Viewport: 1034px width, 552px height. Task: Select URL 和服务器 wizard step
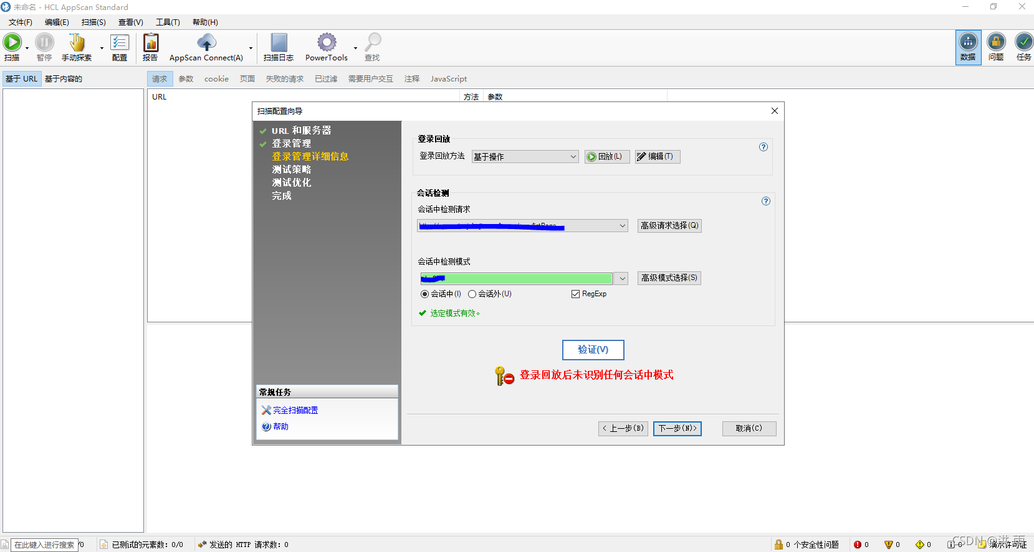[x=301, y=131]
